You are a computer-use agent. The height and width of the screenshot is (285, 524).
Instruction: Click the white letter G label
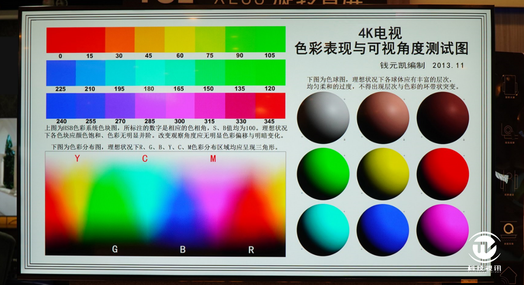115,249
